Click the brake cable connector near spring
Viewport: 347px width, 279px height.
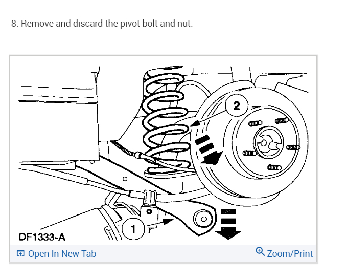coord(138,155)
